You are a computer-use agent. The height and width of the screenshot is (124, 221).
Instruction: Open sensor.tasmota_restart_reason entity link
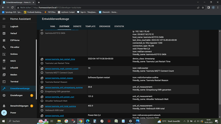click(59, 78)
